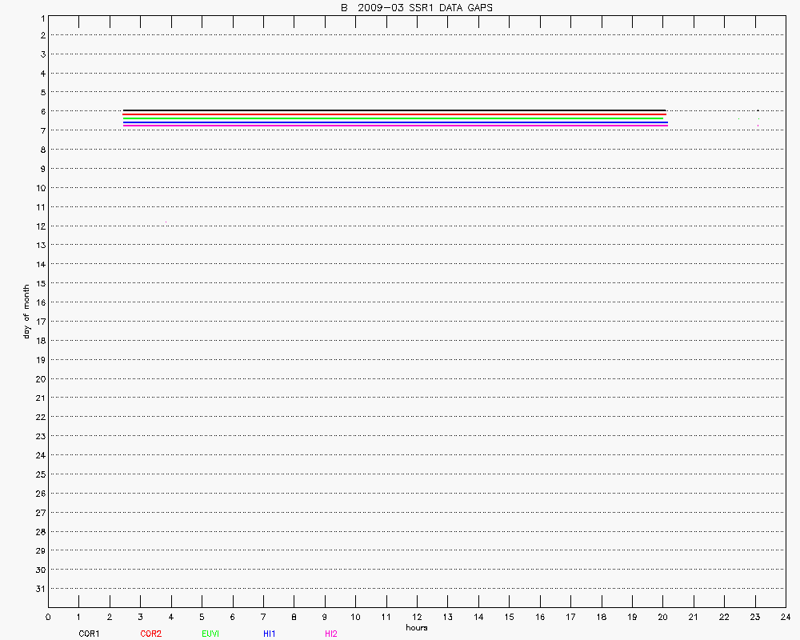This screenshot has height=640, width=800.
Task: Click hour 20 tick label on x-axis
Action: pyautogui.click(x=662, y=617)
